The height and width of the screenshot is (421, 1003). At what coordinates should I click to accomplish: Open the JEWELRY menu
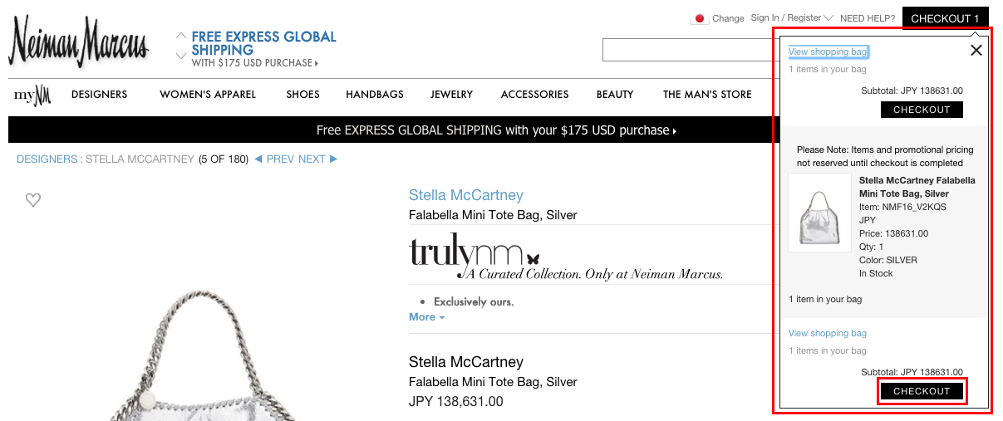[452, 95]
